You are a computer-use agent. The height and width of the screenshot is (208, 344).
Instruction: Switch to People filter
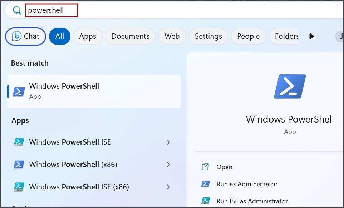tap(249, 36)
